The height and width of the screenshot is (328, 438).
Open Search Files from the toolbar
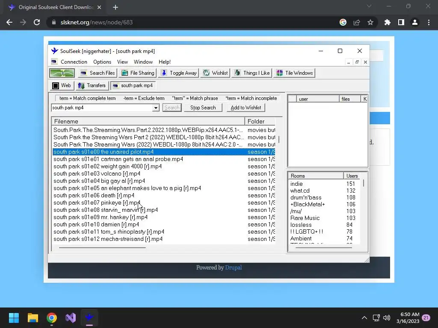click(98, 73)
